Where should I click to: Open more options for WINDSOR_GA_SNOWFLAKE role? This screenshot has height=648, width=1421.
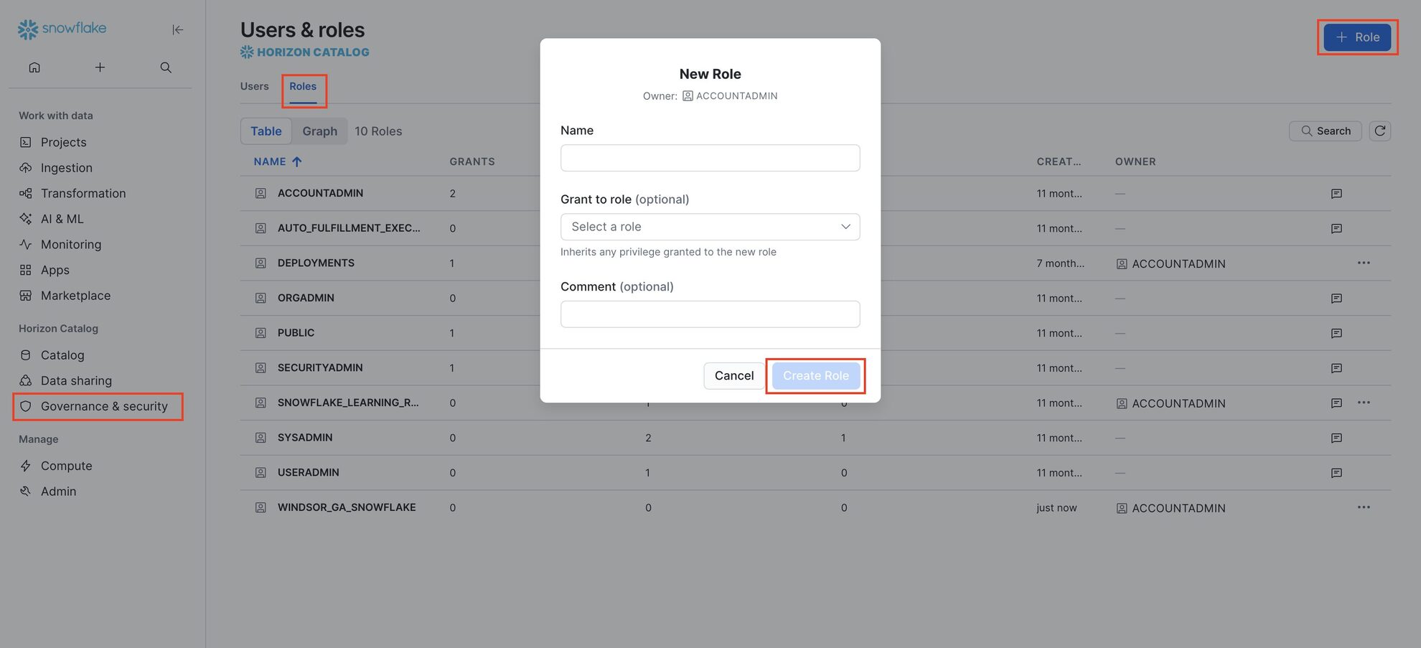pos(1364,507)
